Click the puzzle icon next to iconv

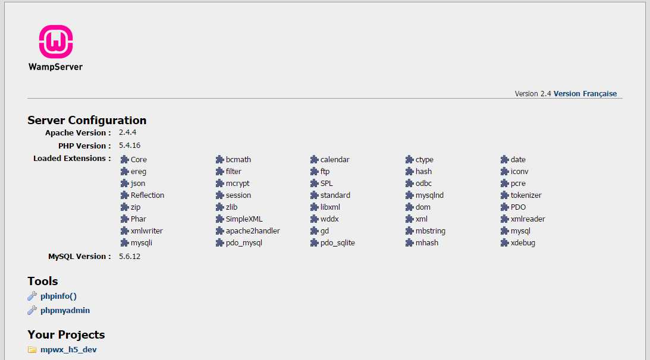pyautogui.click(x=504, y=172)
